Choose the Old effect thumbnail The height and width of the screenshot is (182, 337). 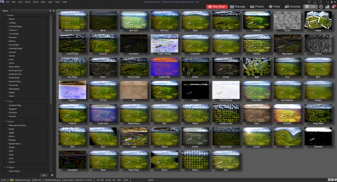click(134, 90)
